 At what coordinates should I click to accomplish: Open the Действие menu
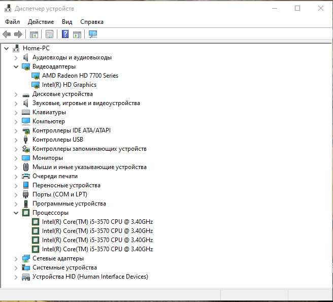click(41, 22)
